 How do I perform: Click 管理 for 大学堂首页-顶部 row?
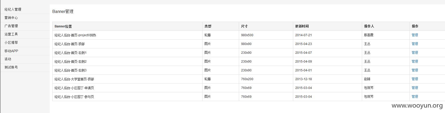[415, 79]
